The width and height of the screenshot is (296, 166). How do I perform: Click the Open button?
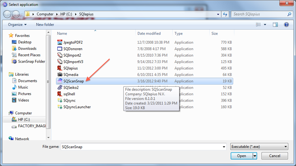click(242, 156)
